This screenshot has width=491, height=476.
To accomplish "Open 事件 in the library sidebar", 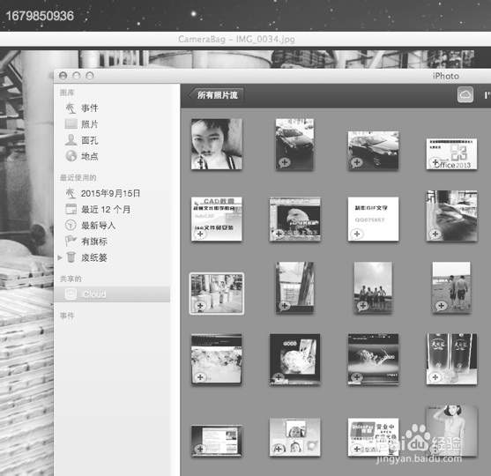I will pyautogui.click(x=90, y=108).
